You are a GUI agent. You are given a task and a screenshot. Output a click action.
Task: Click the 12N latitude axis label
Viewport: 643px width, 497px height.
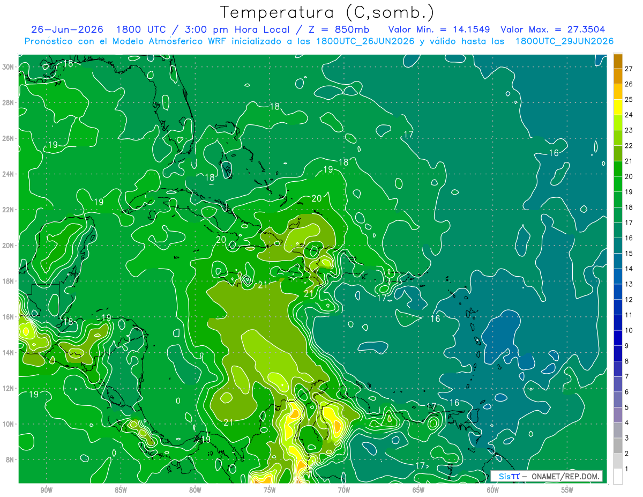click(x=8, y=388)
